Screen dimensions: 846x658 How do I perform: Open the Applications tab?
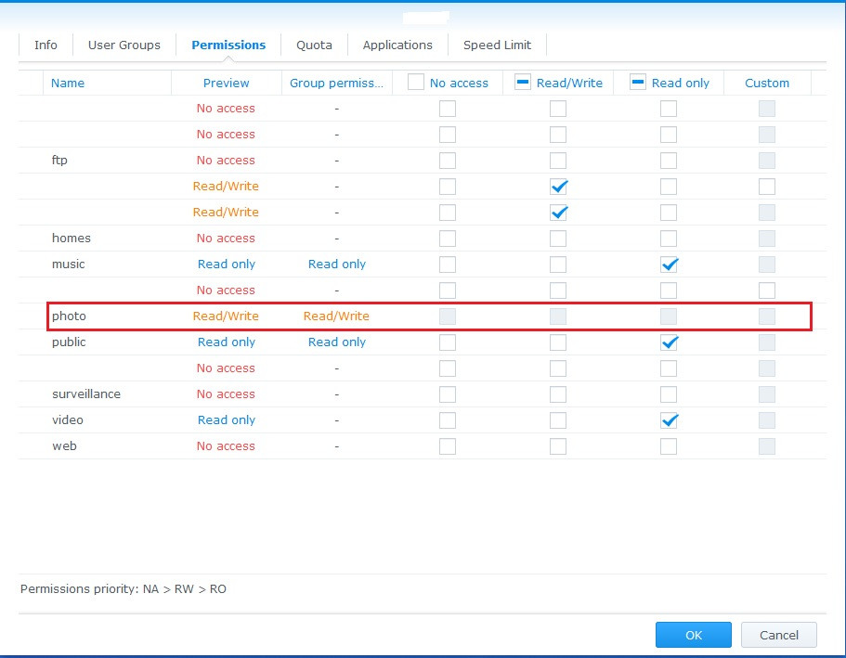pyautogui.click(x=397, y=45)
